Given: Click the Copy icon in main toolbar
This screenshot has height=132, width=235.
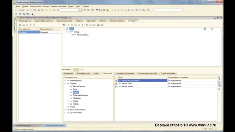Looking at the screenshot, I should (x=31, y=10).
